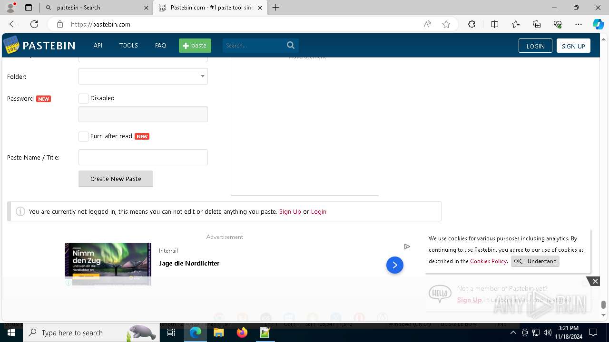
Task: Add page to favorites star icon
Action: point(446,24)
